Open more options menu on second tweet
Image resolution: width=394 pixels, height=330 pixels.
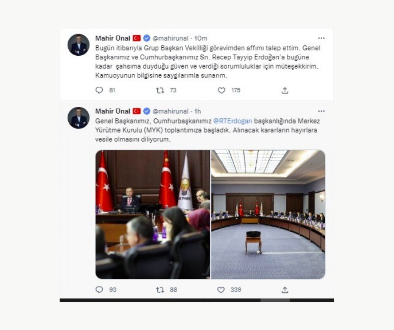[321, 111]
